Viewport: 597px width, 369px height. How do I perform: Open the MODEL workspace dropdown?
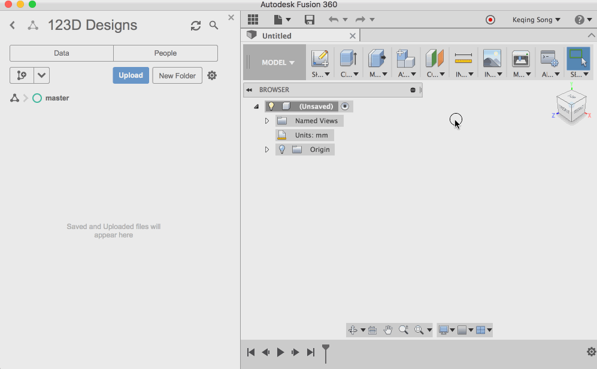click(x=274, y=62)
